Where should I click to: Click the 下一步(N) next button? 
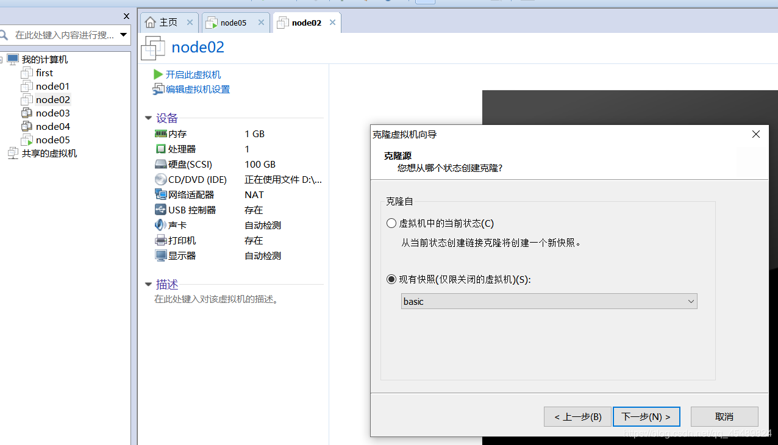(x=646, y=417)
